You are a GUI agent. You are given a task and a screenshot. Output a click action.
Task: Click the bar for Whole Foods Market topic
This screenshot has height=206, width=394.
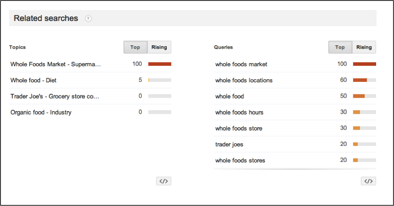(x=160, y=64)
